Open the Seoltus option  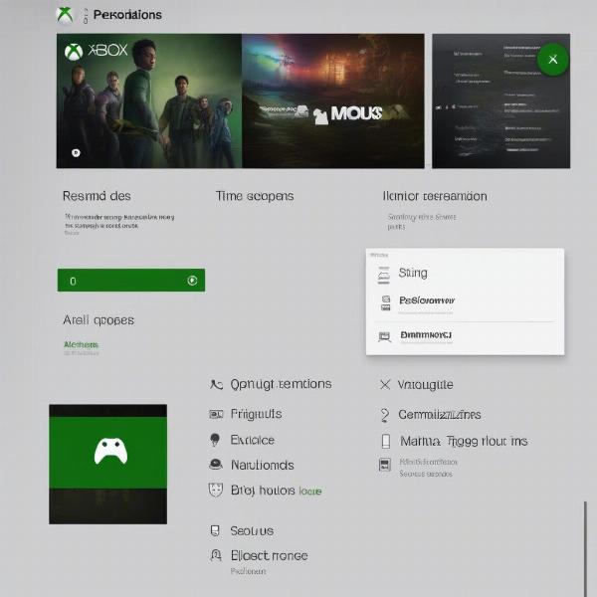coord(252,530)
